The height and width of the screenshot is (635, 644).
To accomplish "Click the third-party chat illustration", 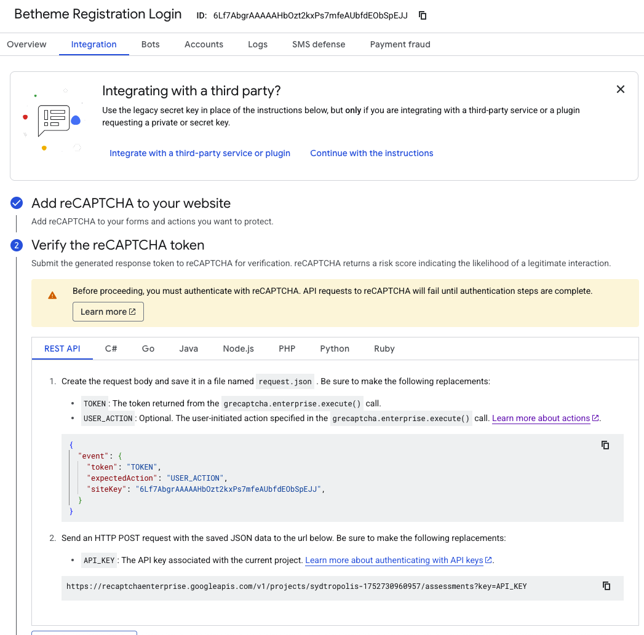I will pyautogui.click(x=54, y=120).
